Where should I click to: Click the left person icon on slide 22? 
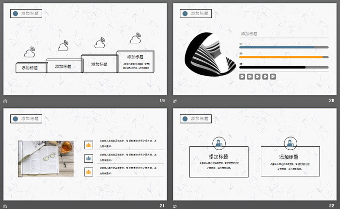click(219, 143)
